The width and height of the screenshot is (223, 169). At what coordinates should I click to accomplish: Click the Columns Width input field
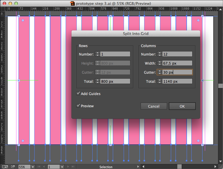tap(178, 63)
